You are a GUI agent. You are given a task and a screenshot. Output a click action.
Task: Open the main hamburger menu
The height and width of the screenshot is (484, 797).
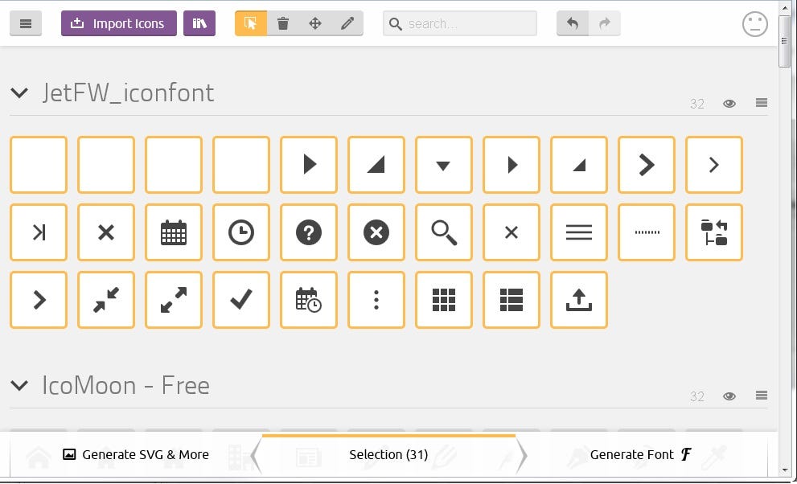pyautogui.click(x=26, y=23)
